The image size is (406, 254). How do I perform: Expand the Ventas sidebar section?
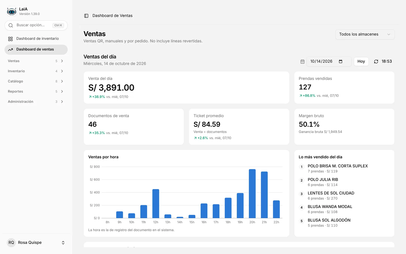tap(36, 61)
